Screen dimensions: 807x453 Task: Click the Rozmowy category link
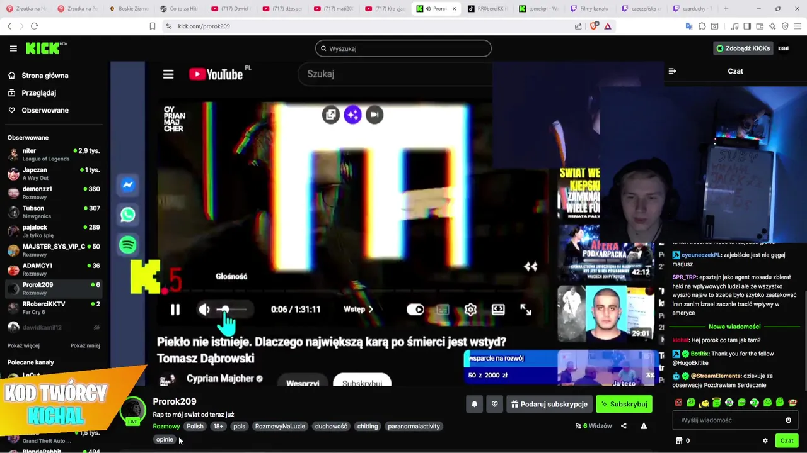pyautogui.click(x=166, y=427)
